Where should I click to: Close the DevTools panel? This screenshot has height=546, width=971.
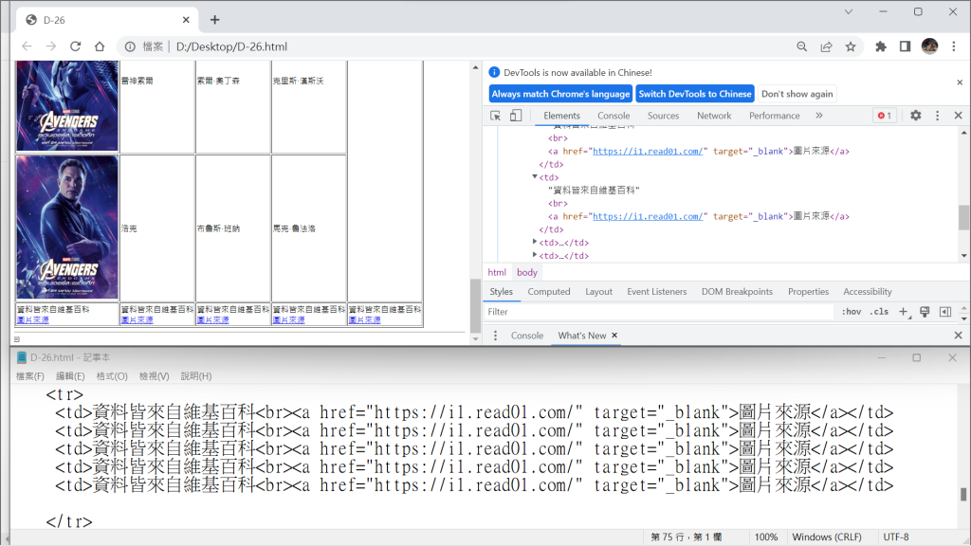pyautogui.click(x=959, y=116)
